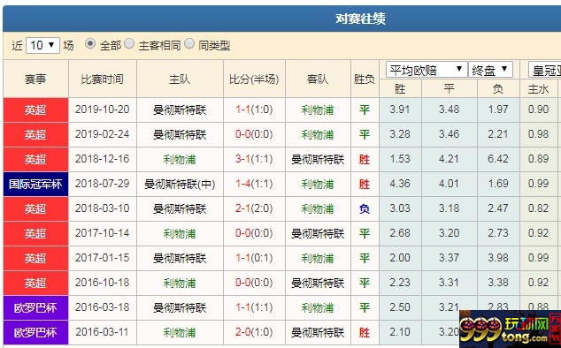Click away team 利物浦 in 2017-01-15 row
The height and width of the screenshot is (348, 561).
[x=318, y=258]
